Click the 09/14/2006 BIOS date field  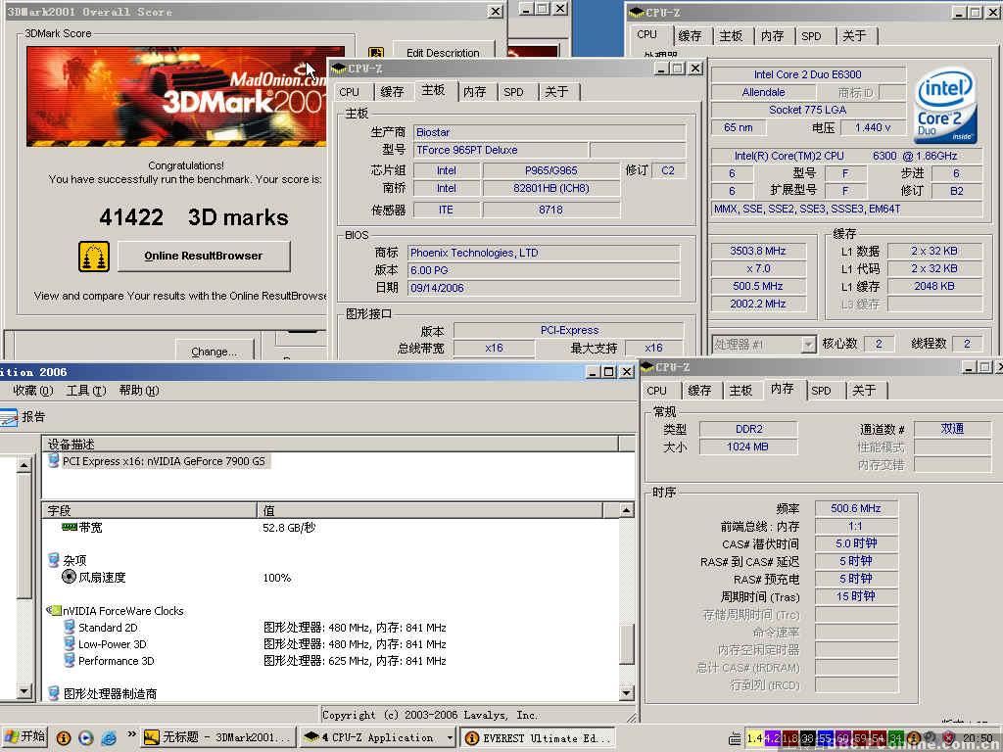(x=543, y=288)
